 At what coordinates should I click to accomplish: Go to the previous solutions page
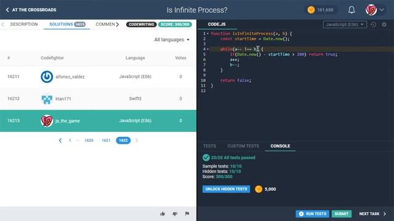(60, 141)
